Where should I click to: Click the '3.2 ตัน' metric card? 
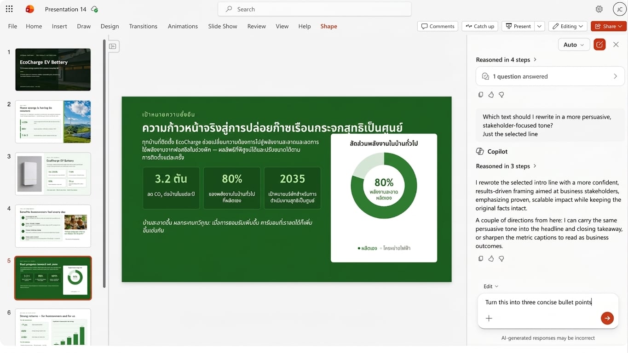point(171,188)
